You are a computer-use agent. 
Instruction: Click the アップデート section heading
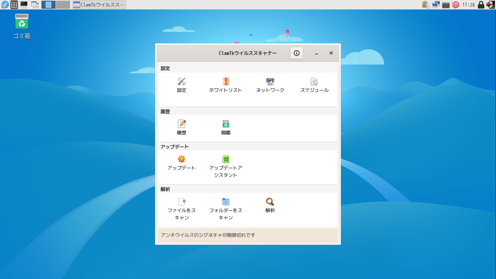click(x=175, y=147)
